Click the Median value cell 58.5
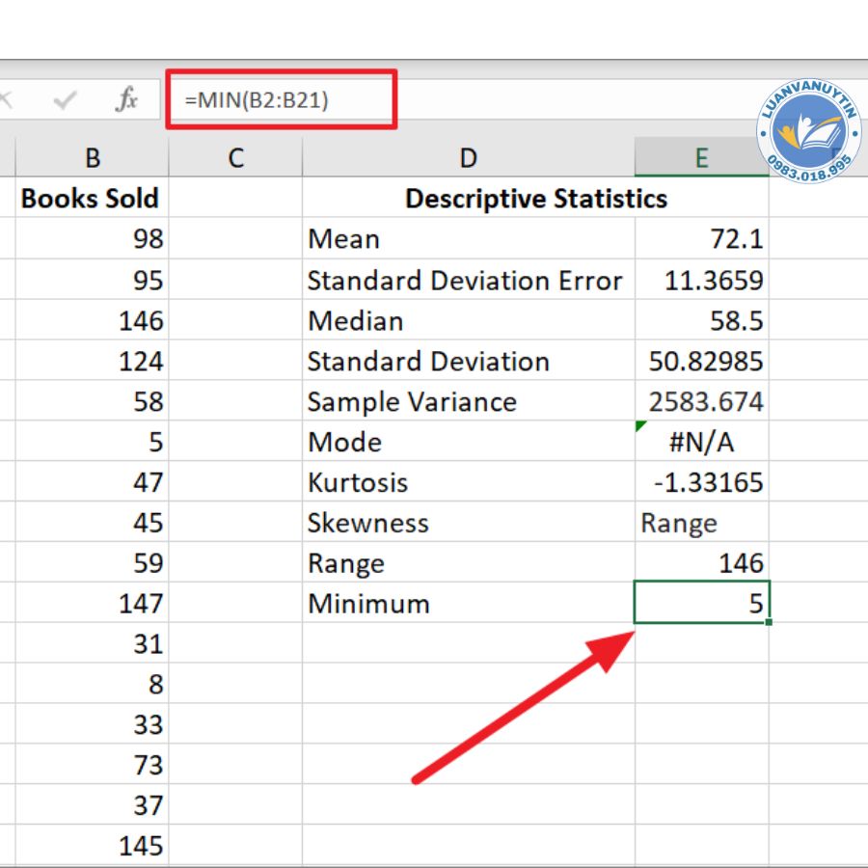 [701, 321]
